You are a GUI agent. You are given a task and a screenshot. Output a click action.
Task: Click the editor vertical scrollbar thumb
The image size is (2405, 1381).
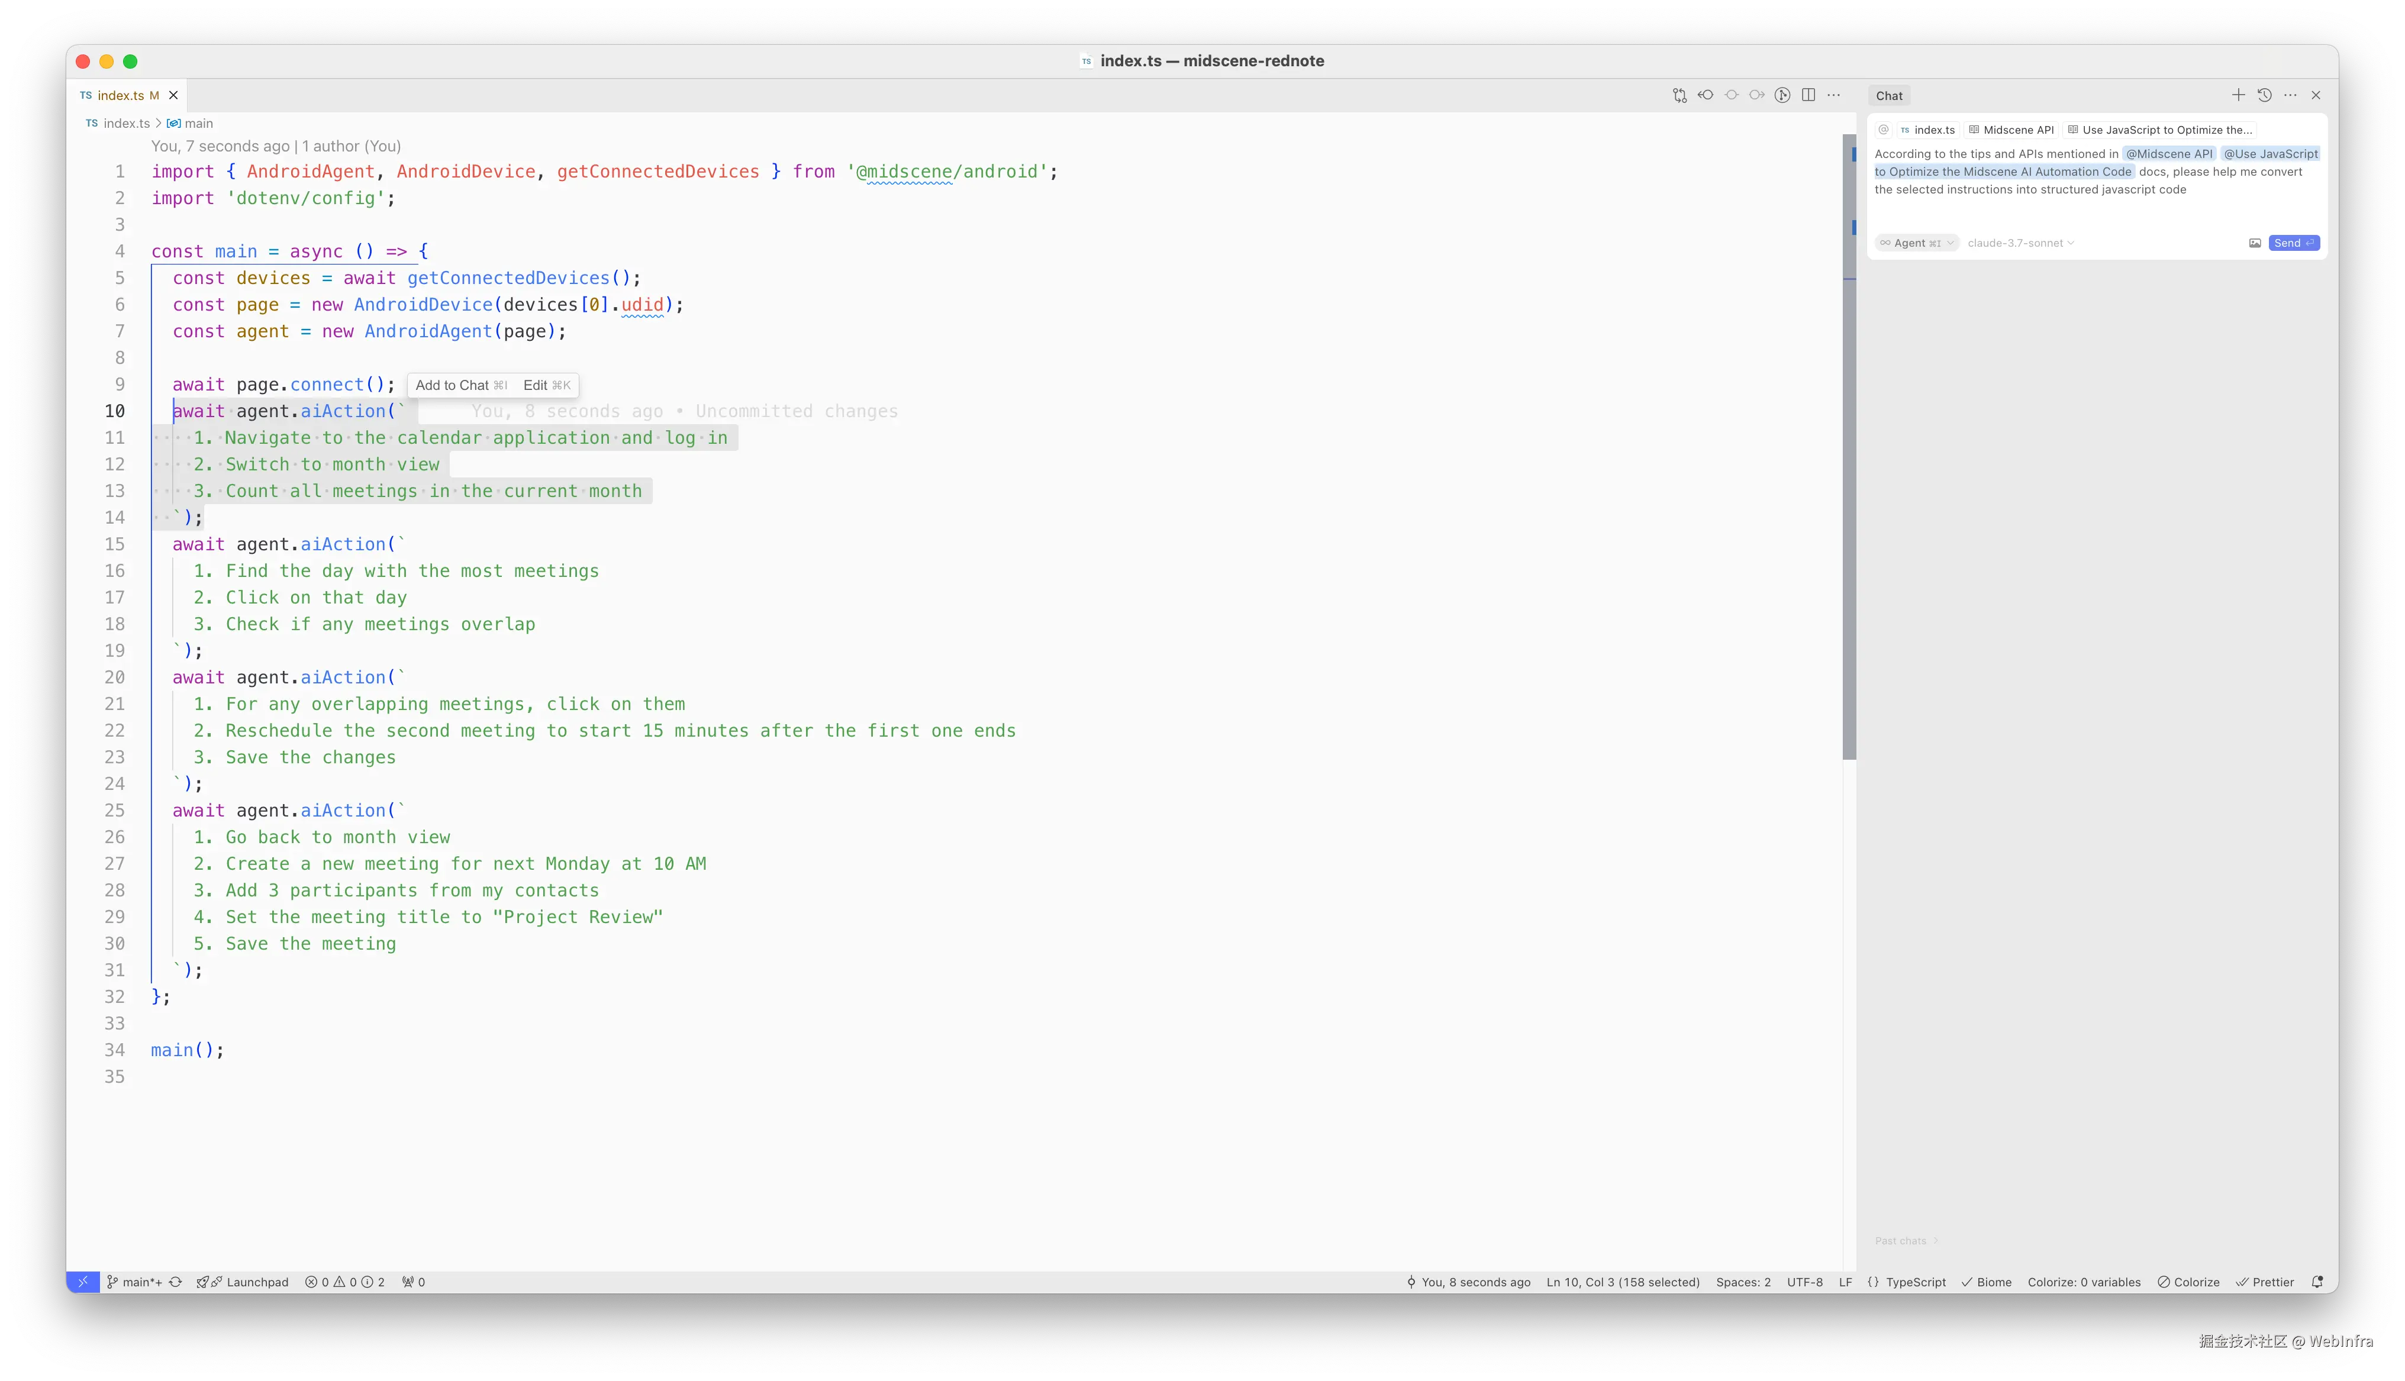(1848, 446)
